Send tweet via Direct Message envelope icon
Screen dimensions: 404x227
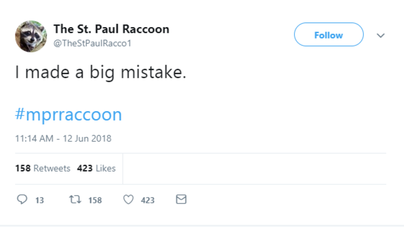pyautogui.click(x=181, y=200)
